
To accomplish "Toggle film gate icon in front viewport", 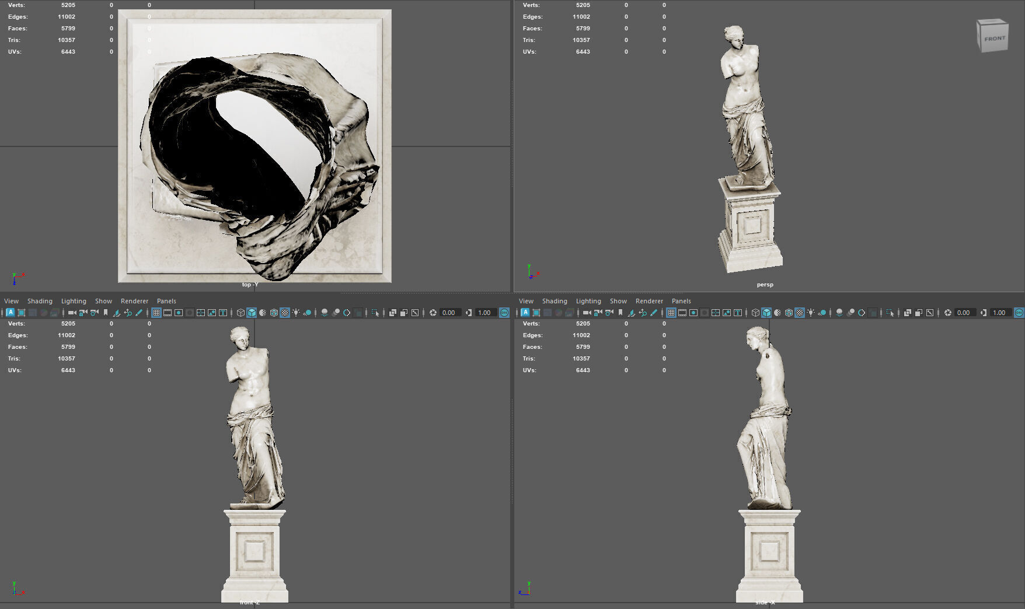I will coord(168,313).
